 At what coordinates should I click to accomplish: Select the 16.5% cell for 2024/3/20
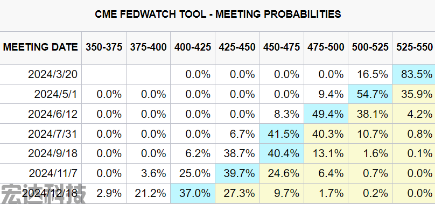370,74
